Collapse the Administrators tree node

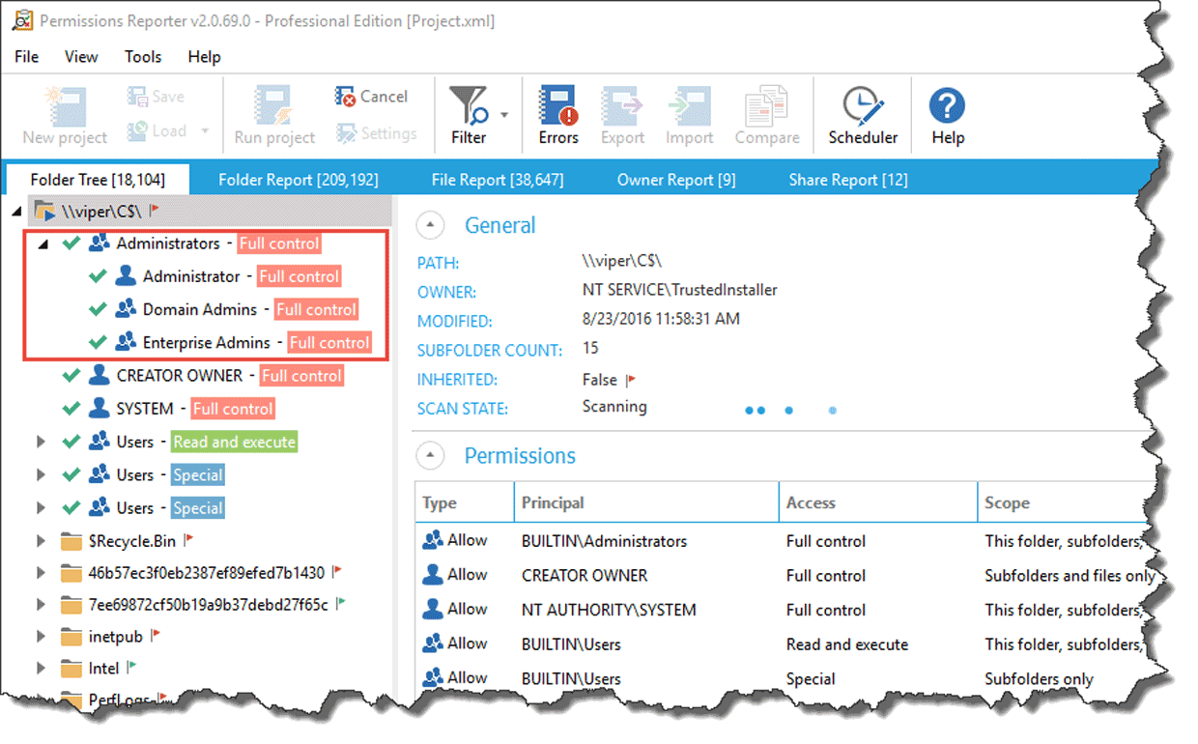pos(43,243)
